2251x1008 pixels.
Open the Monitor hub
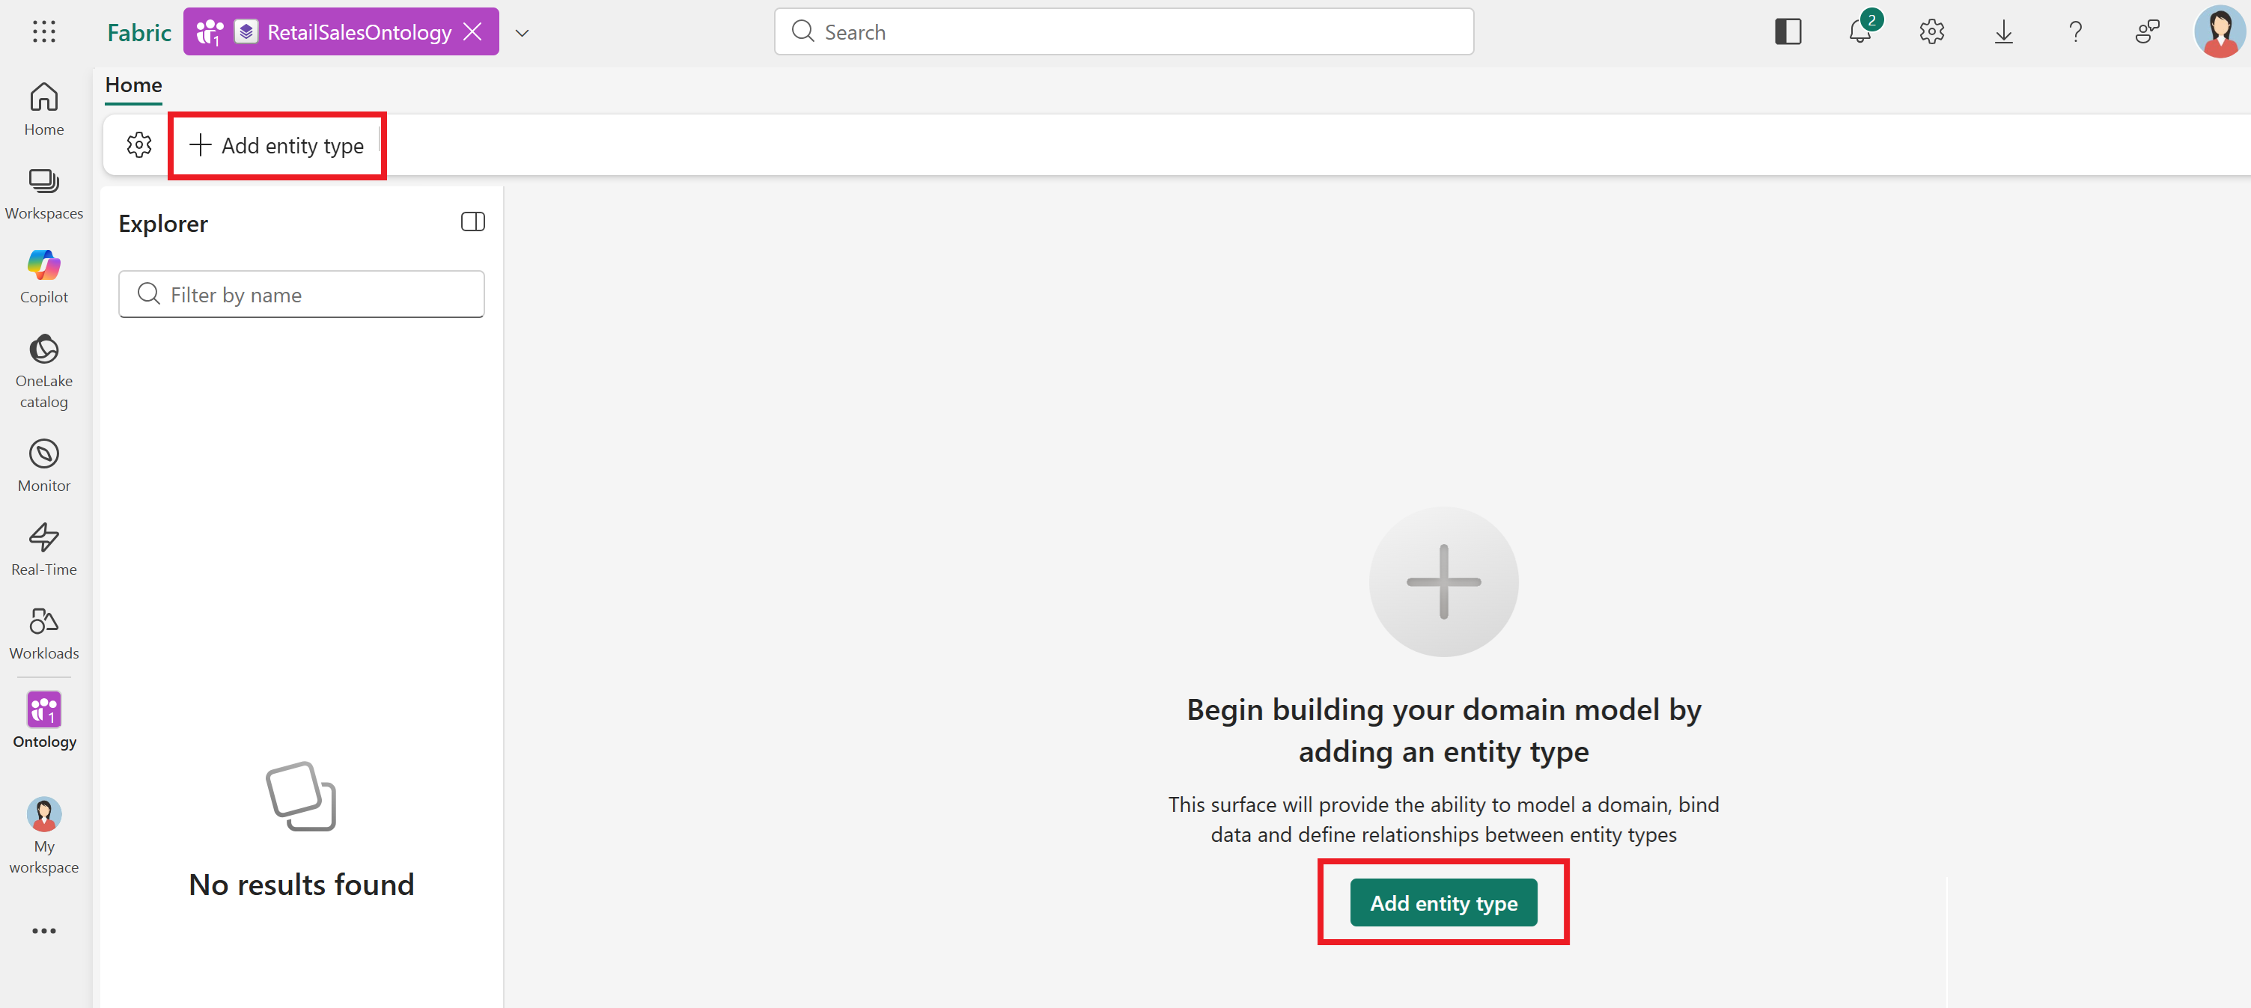click(x=43, y=465)
